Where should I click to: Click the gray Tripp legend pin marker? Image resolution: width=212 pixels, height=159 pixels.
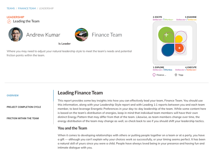pyautogui.click(x=176, y=75)
